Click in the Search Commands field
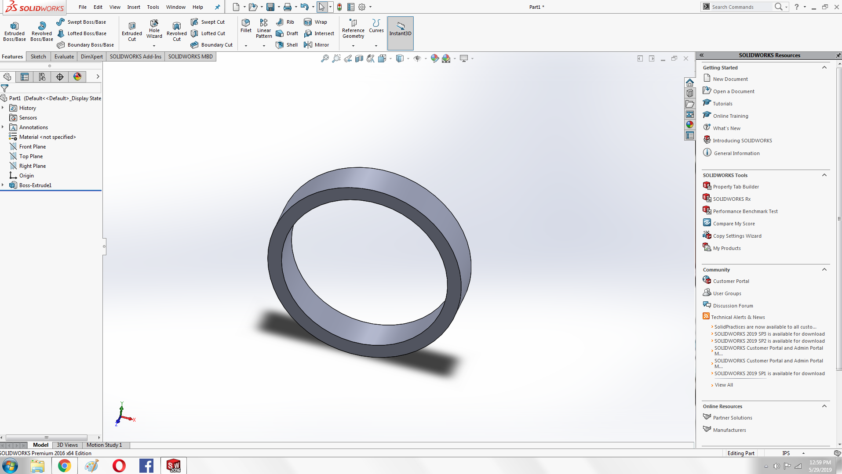Screen dimensions: 842x474 [741, 7]
